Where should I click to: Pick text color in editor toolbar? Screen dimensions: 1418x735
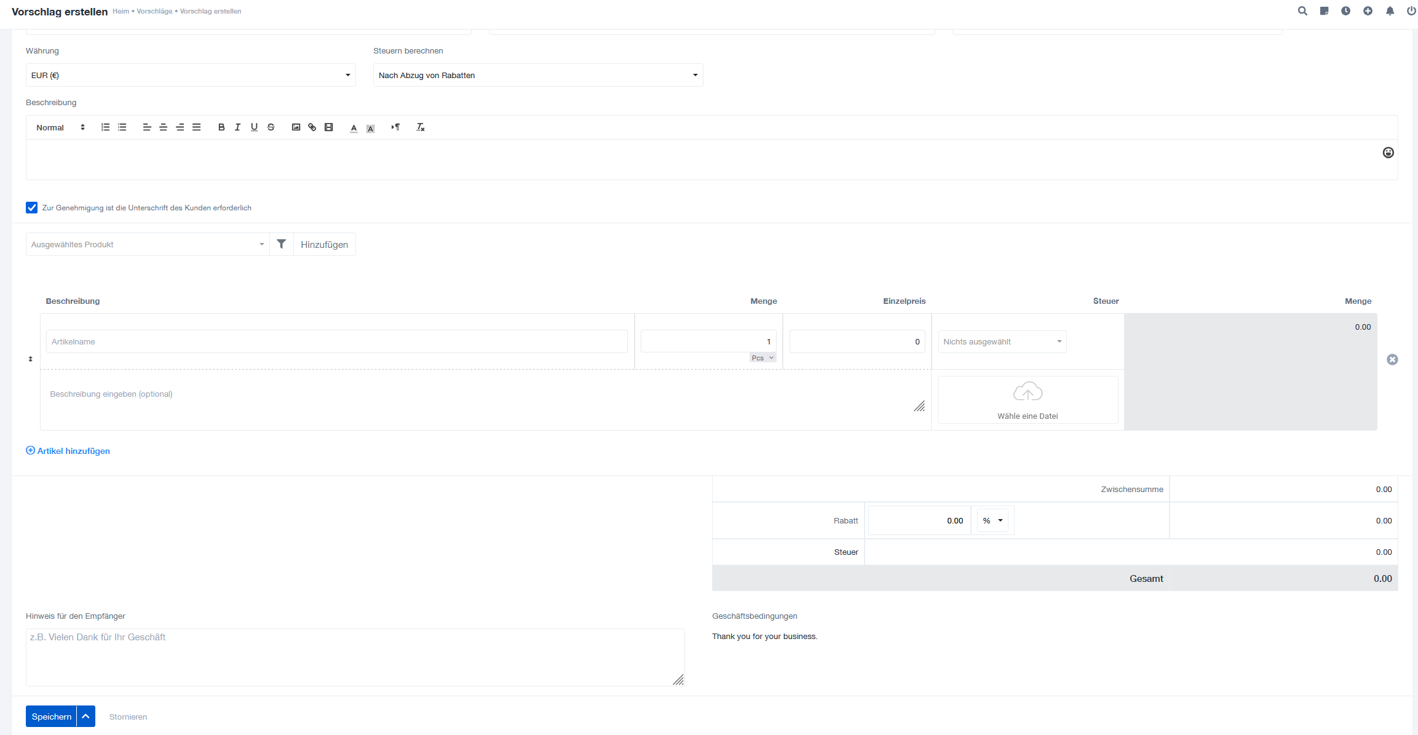pyautogui.click(x=354, y=127)
